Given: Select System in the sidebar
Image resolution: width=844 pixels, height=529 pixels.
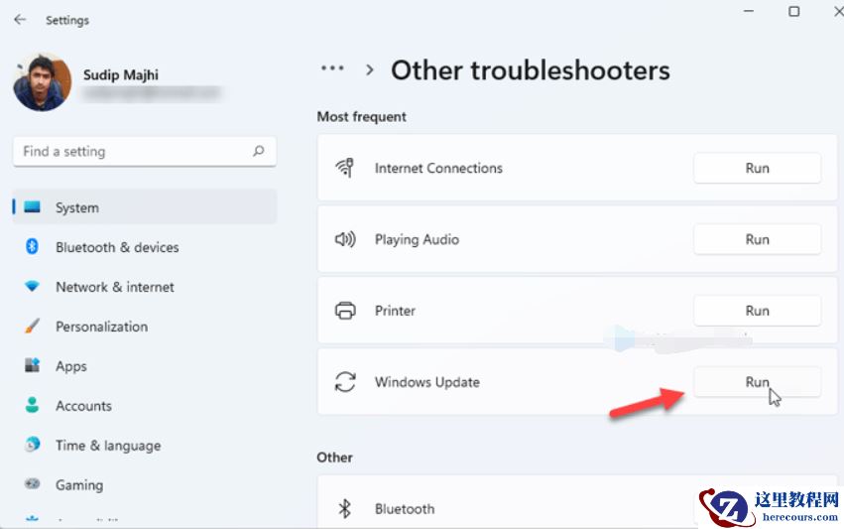Looking at the screenshot, I should (x=144, y=207).
